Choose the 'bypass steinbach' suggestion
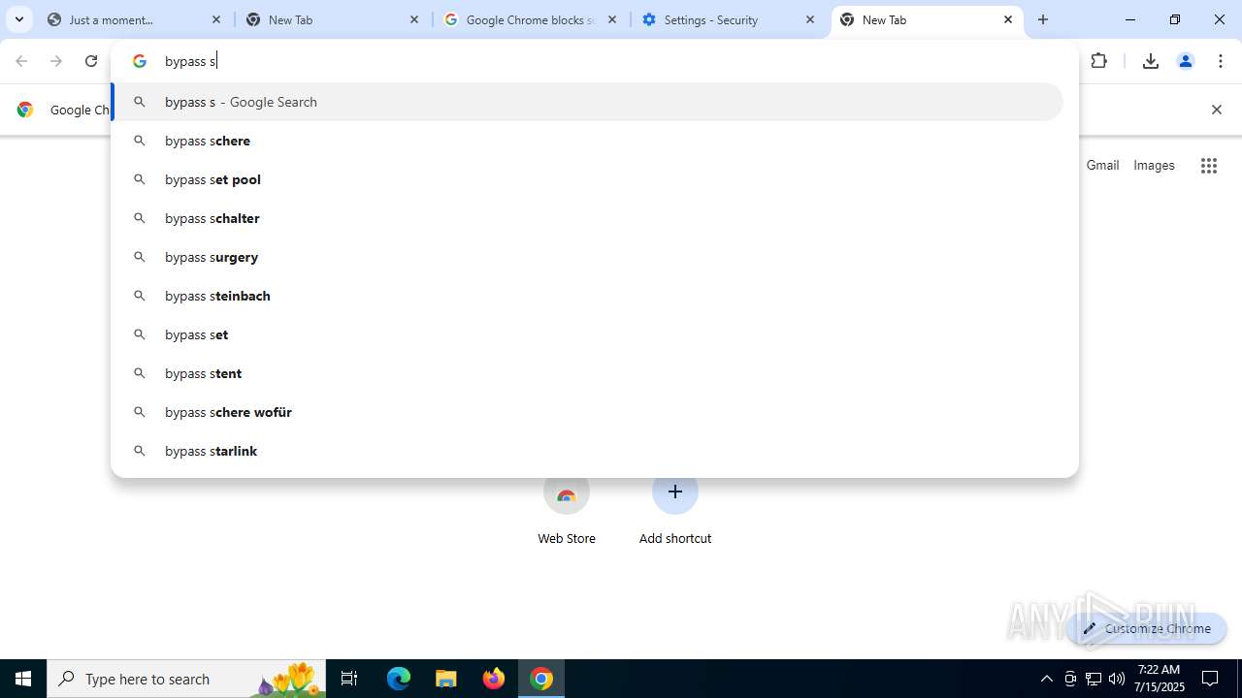 [x=587, y=296]
